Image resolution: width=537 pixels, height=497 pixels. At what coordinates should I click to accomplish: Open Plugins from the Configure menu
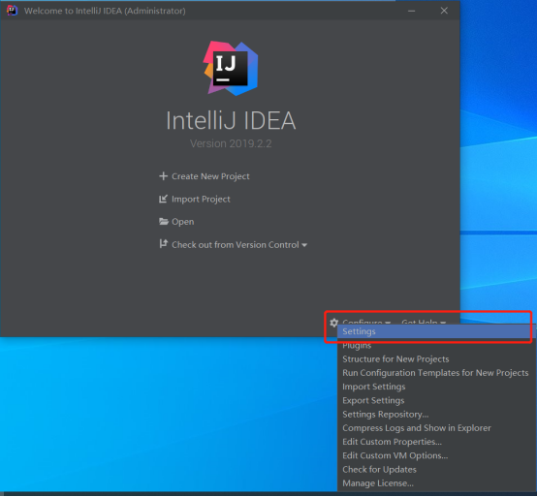pos(436,345)
